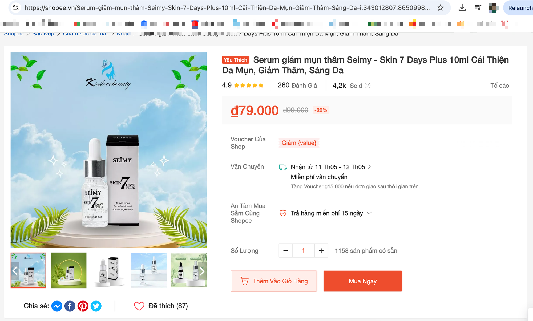This screenshot has width=533, height=321.
Task: Expand the Trả hàng miễn phí 15 ngày details
Action: [x=369, y=213]
